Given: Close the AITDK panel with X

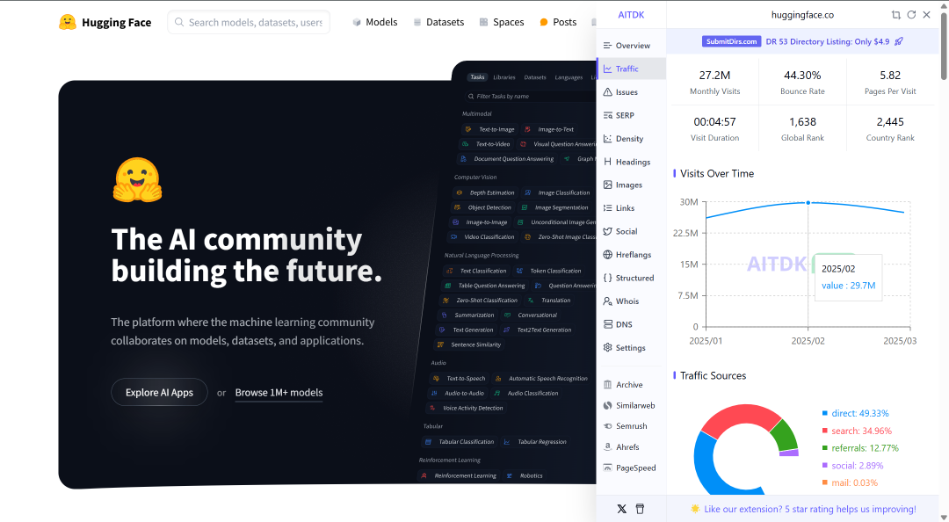Looking at the screenshot, I should (927, 15).
